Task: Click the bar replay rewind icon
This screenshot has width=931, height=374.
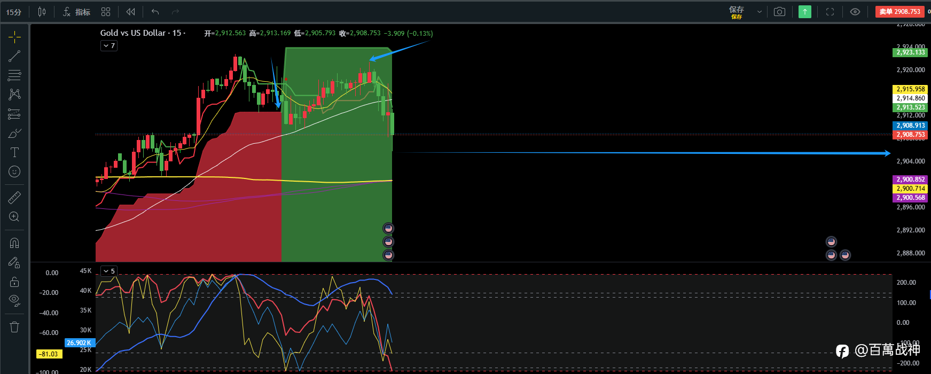Action: click(x=130, y=12)
